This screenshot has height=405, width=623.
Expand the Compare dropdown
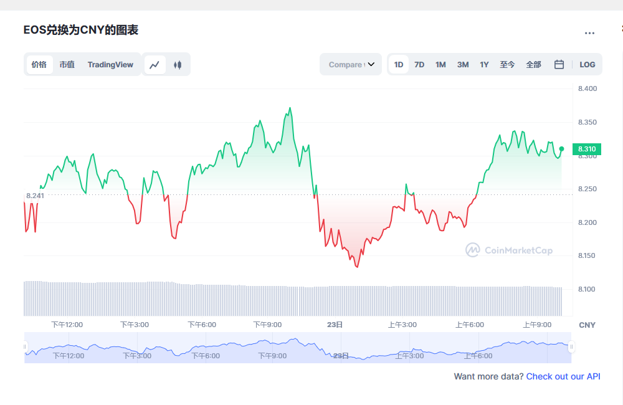tap(346, 64)
